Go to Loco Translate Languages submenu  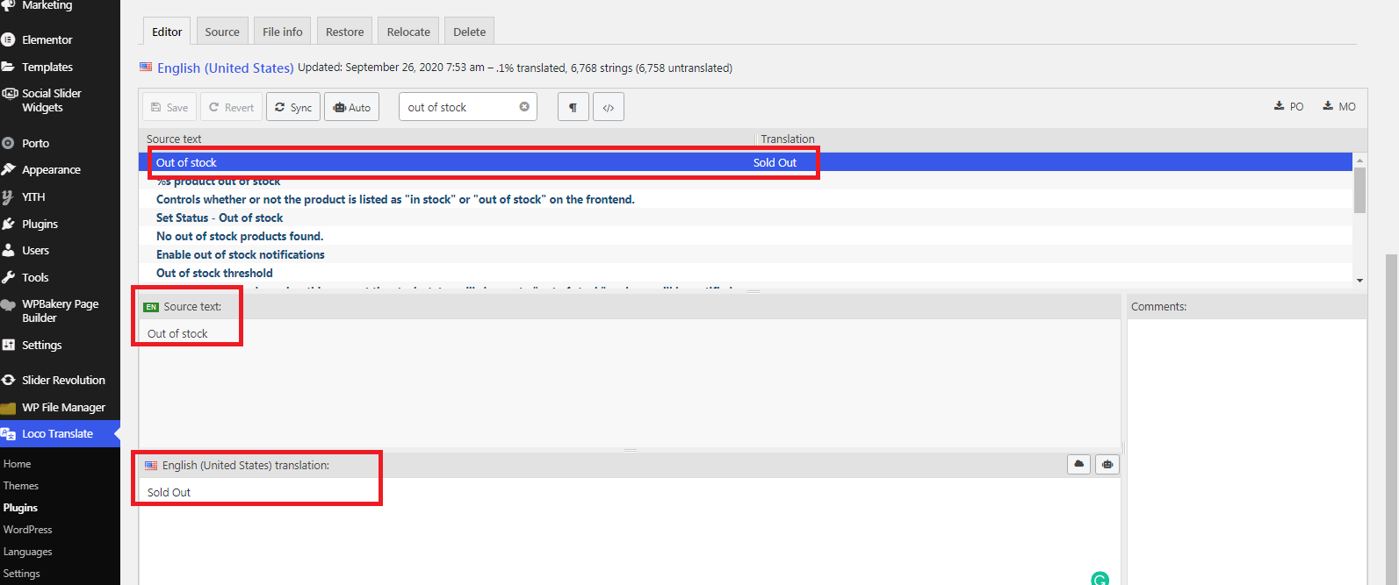pos(27,552)
